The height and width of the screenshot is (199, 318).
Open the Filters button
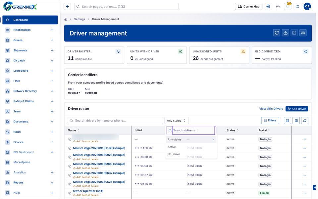[x=270, y=121]
